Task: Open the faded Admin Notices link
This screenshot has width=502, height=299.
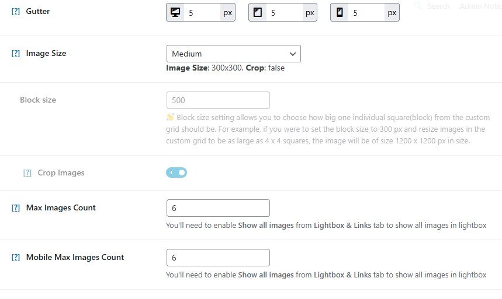Action: 480,6
